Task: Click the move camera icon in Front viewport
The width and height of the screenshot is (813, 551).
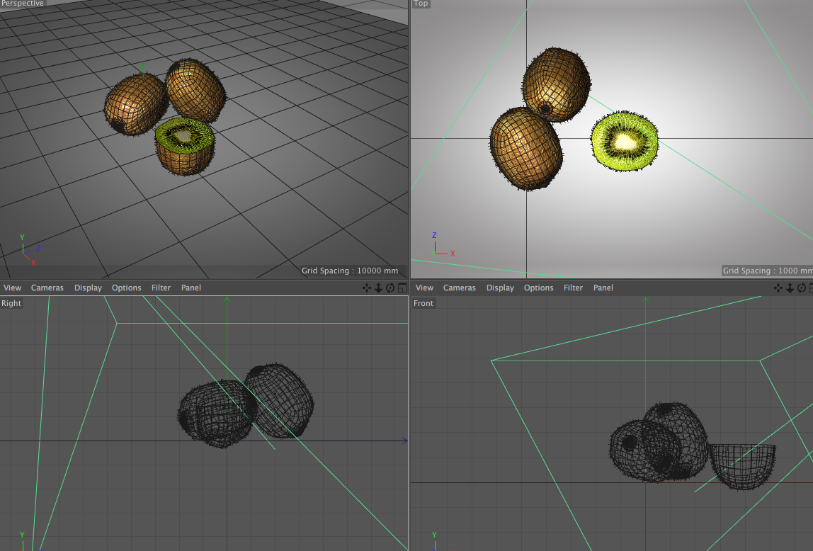Action: pos(778,288)
